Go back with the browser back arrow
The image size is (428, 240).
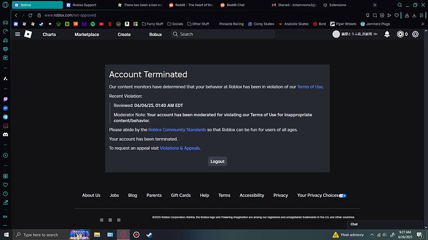point(16,15)
